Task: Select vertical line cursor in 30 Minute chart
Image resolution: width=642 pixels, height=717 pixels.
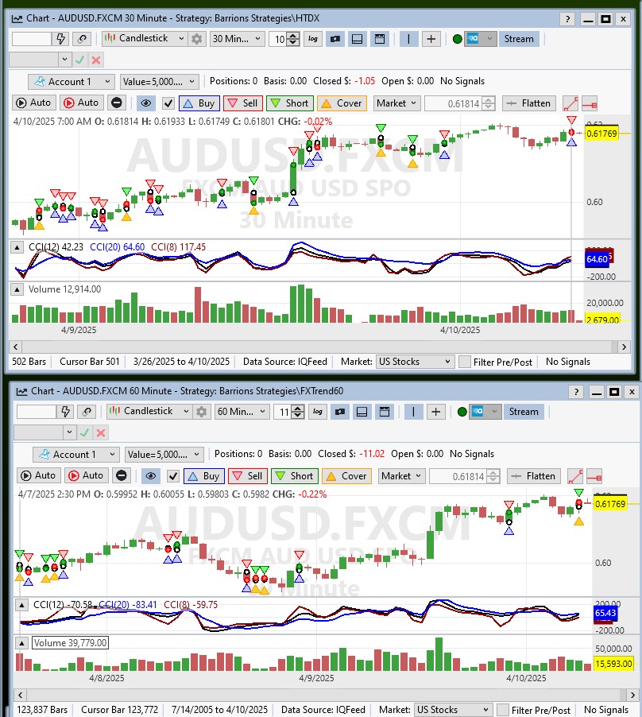Action: pos(408,39)
